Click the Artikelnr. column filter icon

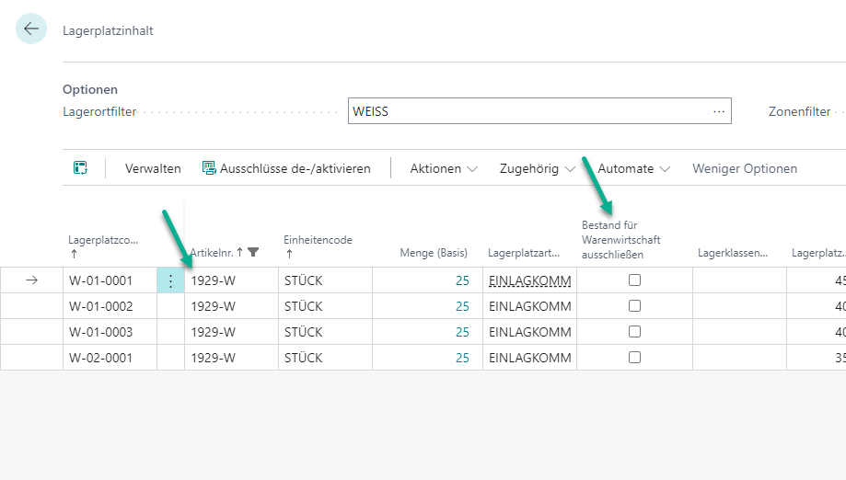pos(254,252)
